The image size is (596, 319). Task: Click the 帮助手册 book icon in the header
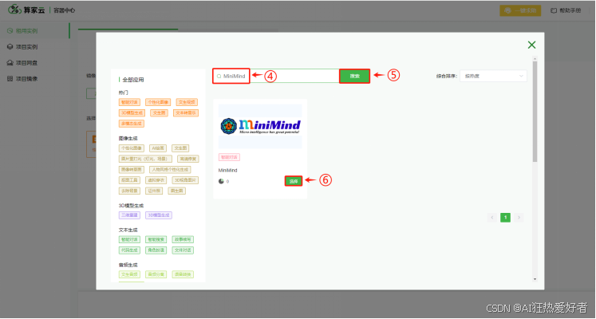[554, 10]
